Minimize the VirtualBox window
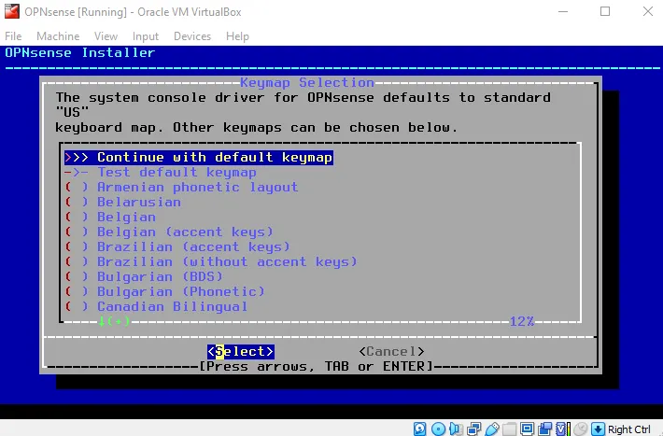This screenshot has width=663, height=436. tap(563, 11)
